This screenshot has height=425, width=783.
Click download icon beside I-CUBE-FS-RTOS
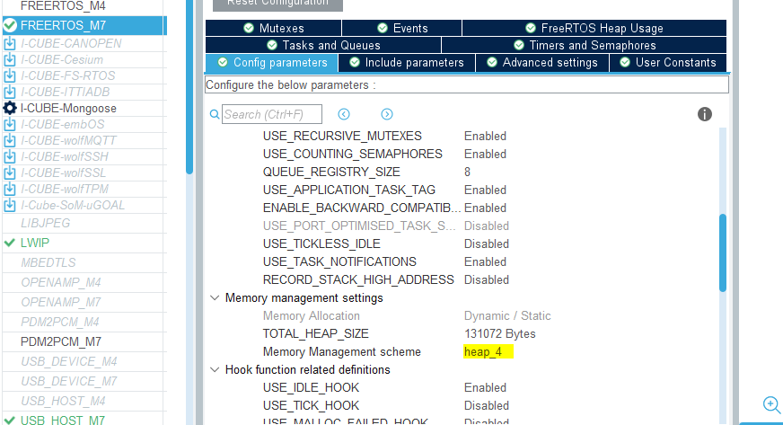pyautogui.click(x=10, y=75)
